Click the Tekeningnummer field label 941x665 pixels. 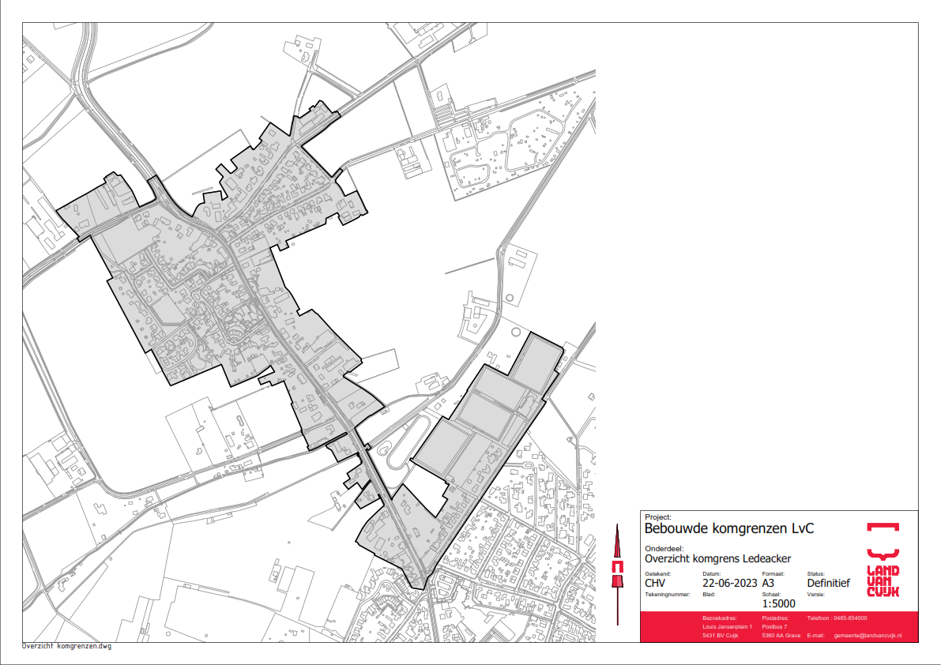668,593
